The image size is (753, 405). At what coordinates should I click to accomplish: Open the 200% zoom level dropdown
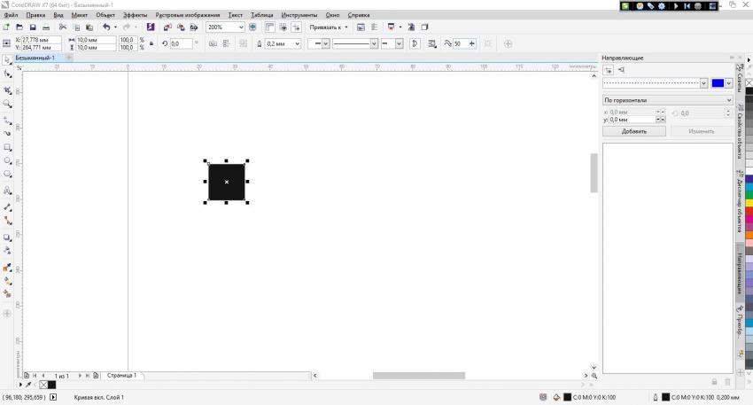pyautogui.click(x=240, y=27)
